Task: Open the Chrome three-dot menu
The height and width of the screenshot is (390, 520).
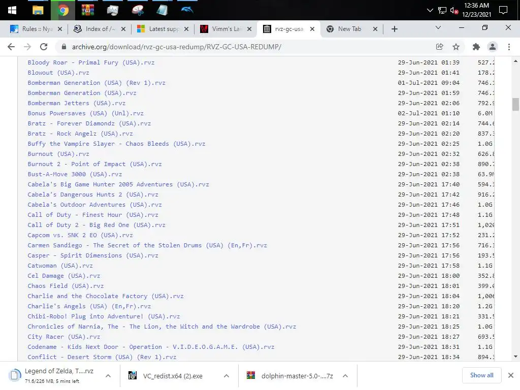Action: pos(509,47)
